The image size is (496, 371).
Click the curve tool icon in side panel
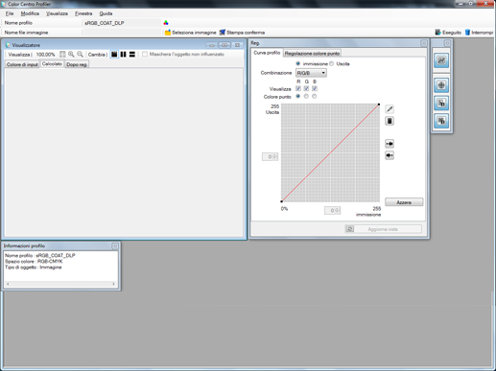[441, 60]
